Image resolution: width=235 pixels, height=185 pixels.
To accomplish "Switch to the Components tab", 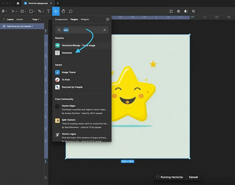I will tap(61, 19).
